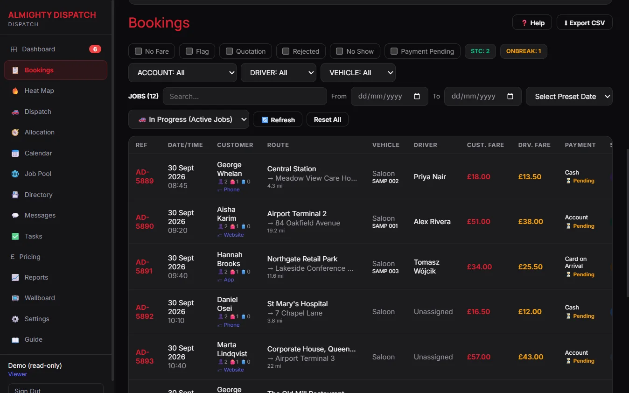The height and width of the screenshot is (393, 629).
Task: Open Heat Map from the sidebar
Action: point(56,91)
